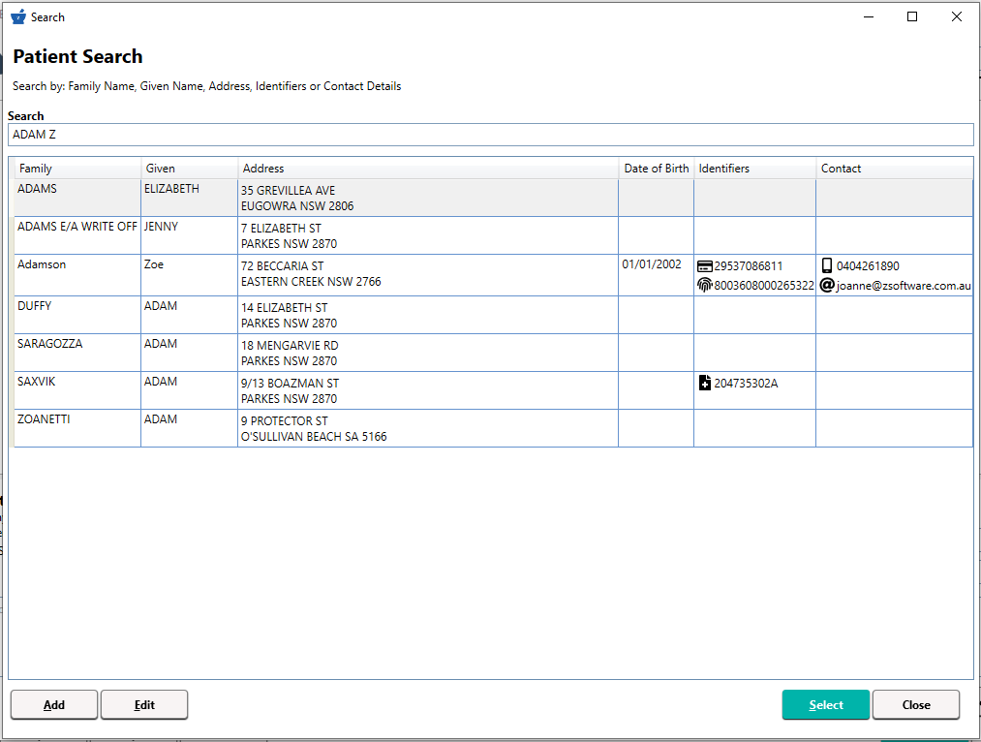Click the document icon beside 204735302A
Screen dimensions: 981x742
click(704, 383)
